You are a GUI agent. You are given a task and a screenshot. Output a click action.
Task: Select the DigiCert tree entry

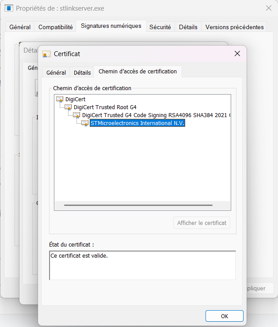pyautogui.click(x=75, y=99)
